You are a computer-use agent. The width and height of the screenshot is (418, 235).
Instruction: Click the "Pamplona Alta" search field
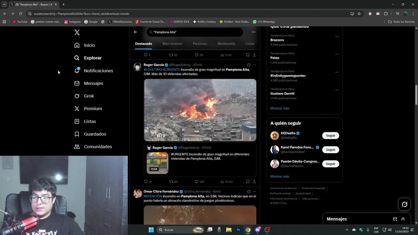click(x=195, y=32)
